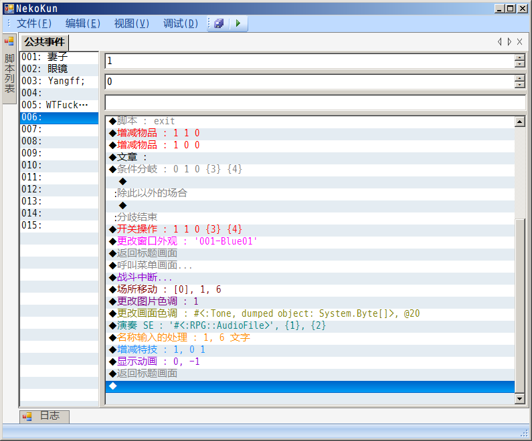
Task: Open the 调试(D) menu
Action: (x=181, y=23)
